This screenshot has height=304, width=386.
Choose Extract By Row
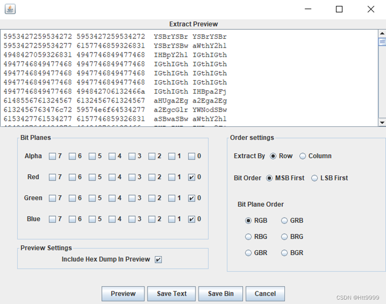click(x=273, y=156)
